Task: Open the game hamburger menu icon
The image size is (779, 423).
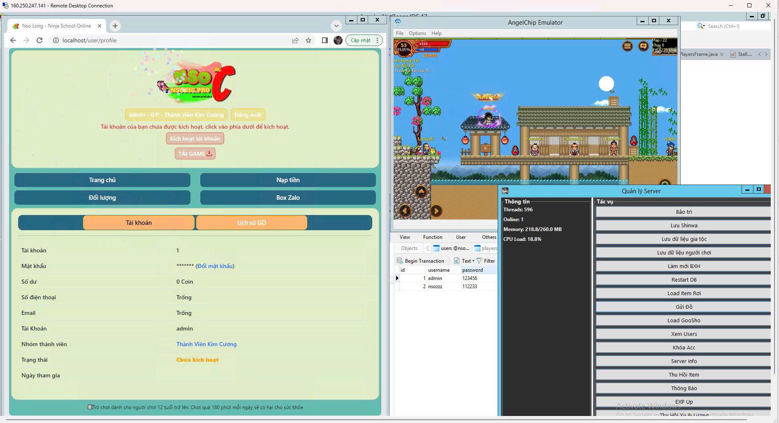Action: (627, 46)
